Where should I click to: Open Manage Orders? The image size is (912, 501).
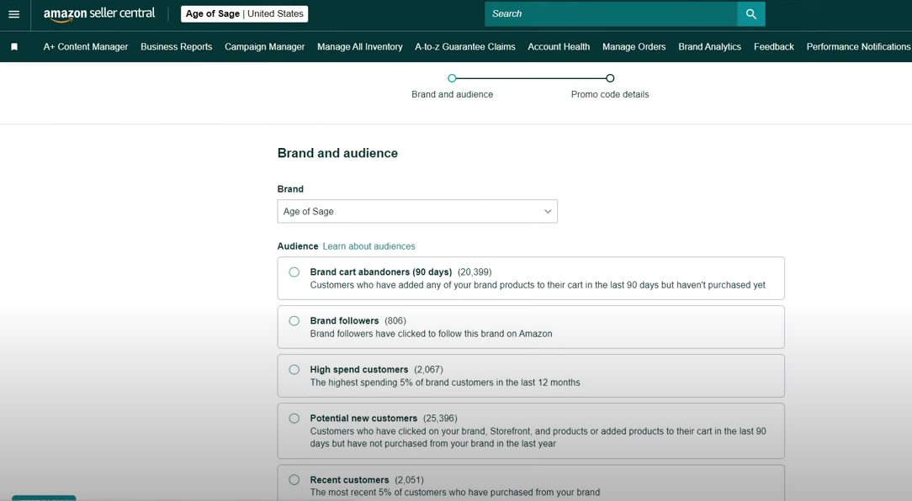click(634, 46)
